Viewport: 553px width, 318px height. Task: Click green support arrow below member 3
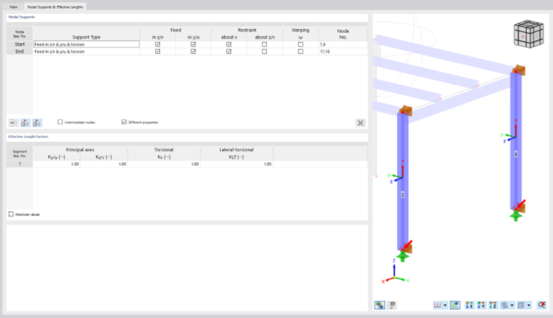pyautogui.click(x=516, y=216)
